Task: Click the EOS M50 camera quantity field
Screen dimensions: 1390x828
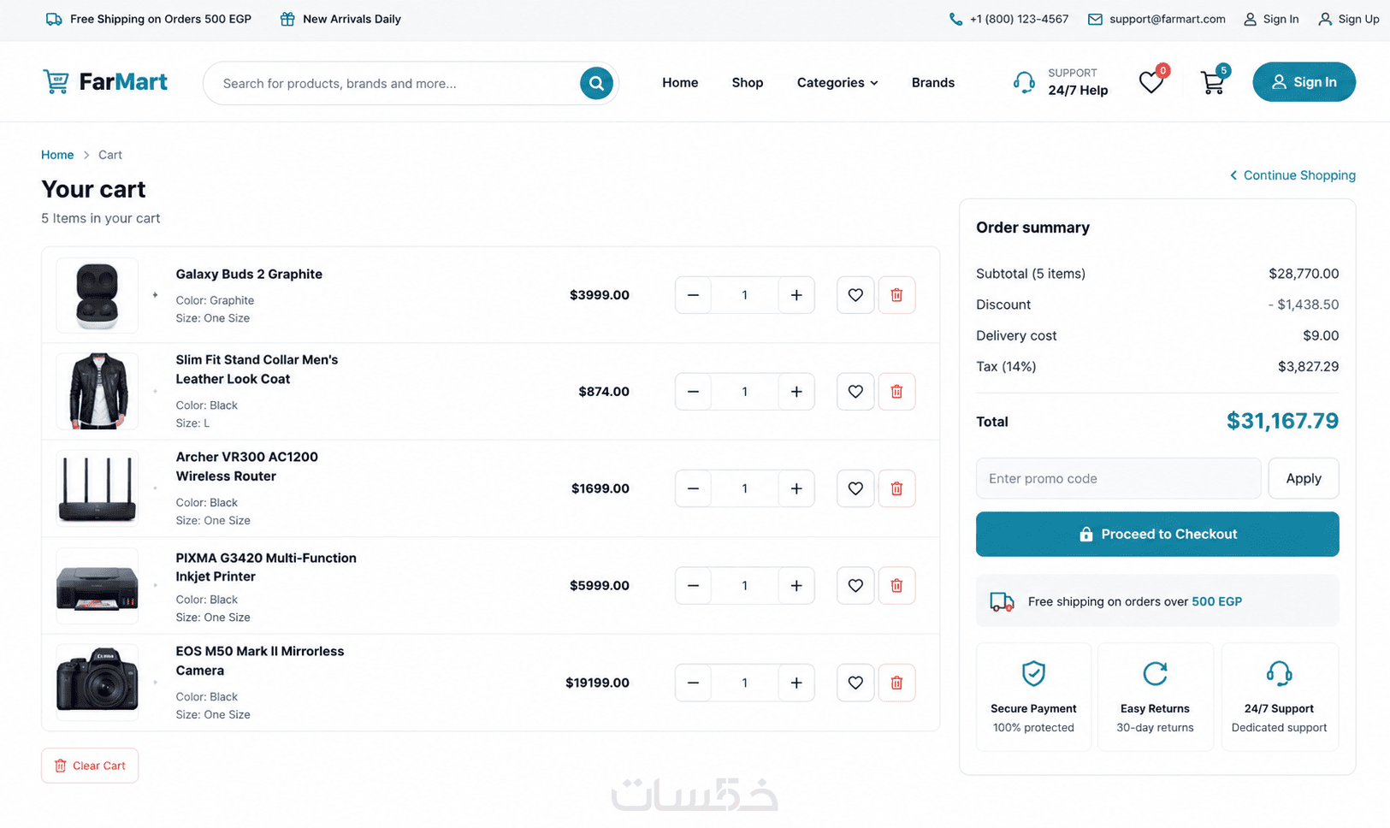Action: point(744,683)
